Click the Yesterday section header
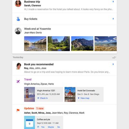Viewport: 129px width, 129px height. tap(18, 57)
